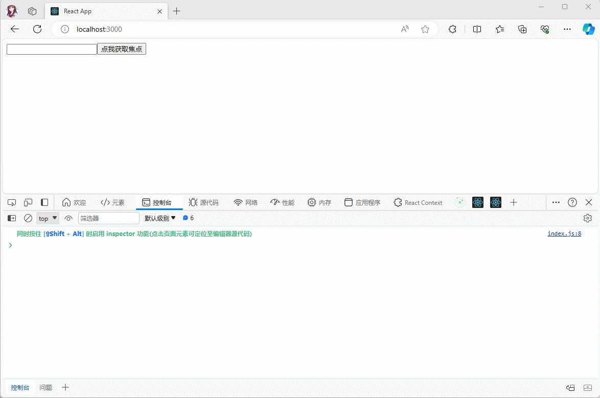Open the index.js:8 source link
Screen dimensions: 600x398
pos(564,234)
